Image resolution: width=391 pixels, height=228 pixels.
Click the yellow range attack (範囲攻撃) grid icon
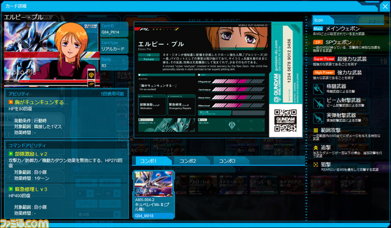point(316,130)
